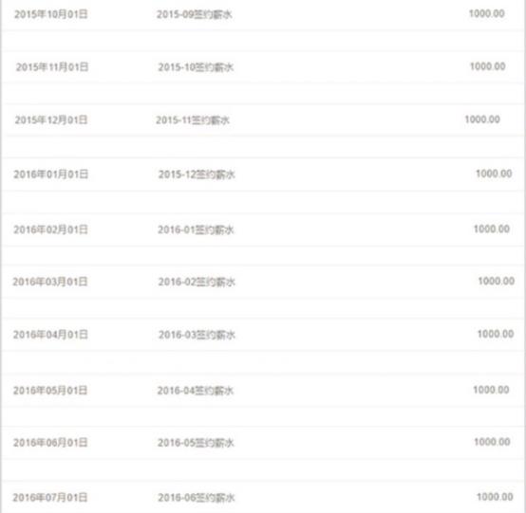The width and height of the screenshot is (526, 513).
Task: Open the 2016-04签约薪水 entry
Action: [196, 391]
